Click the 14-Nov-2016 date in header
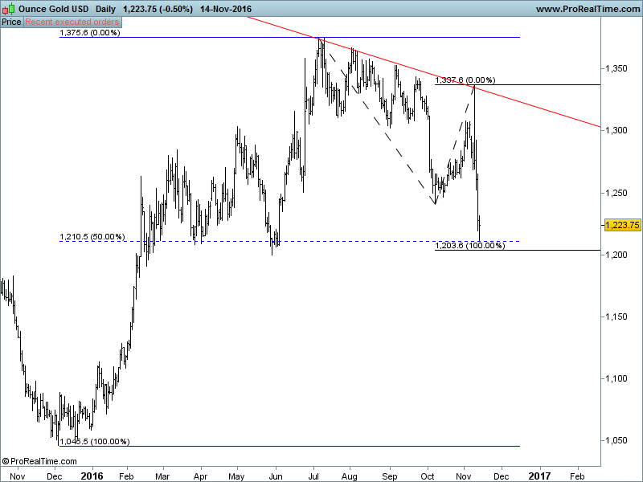 point(226,9)
